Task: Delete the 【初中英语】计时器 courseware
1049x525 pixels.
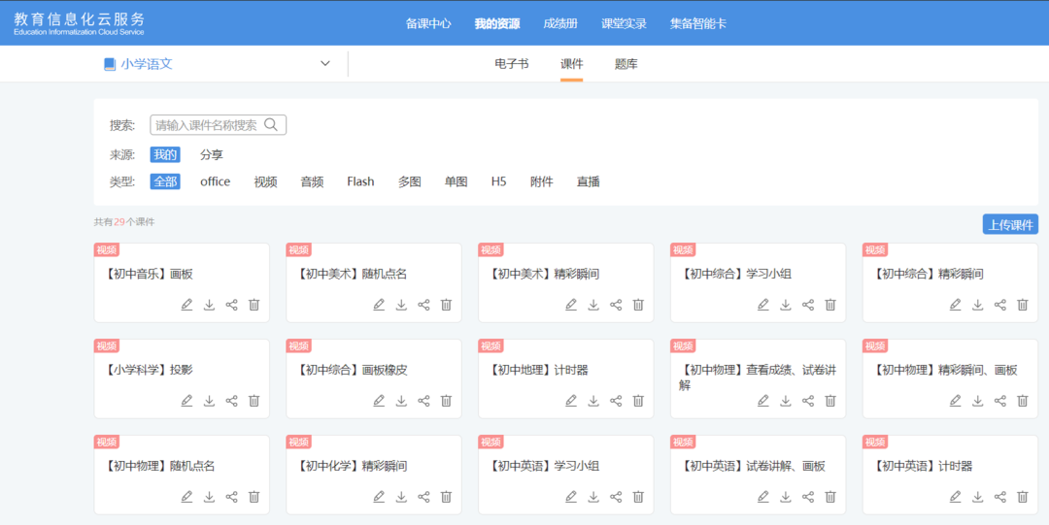Action: coord(1022,497)
